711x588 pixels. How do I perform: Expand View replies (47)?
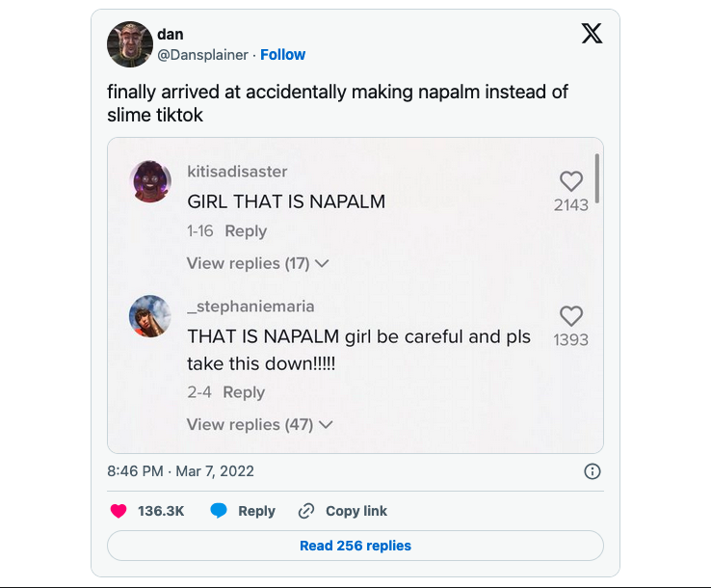coord(258,424)
